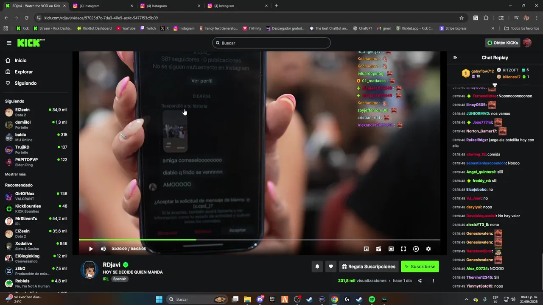Toggle the hamburger sidebar menu
Screen dimensions: 543x305
tap(9, 43)
